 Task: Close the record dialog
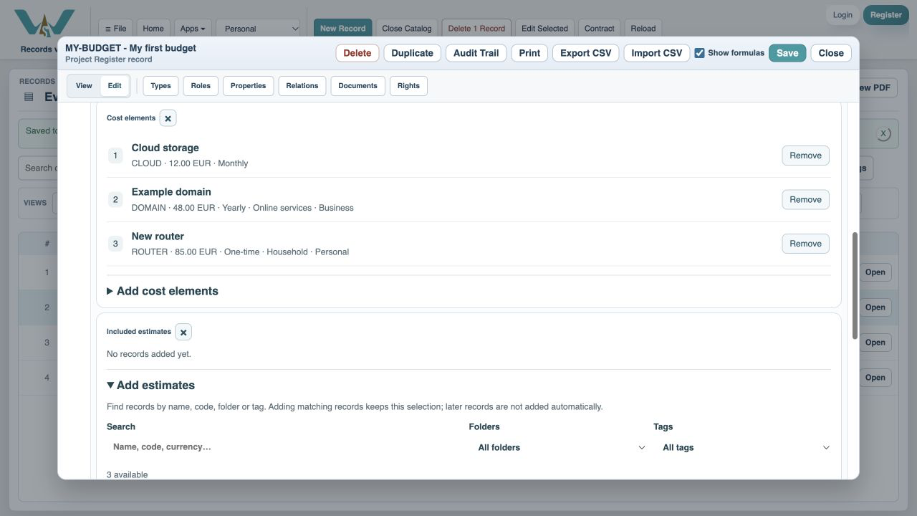pos(831,53)
